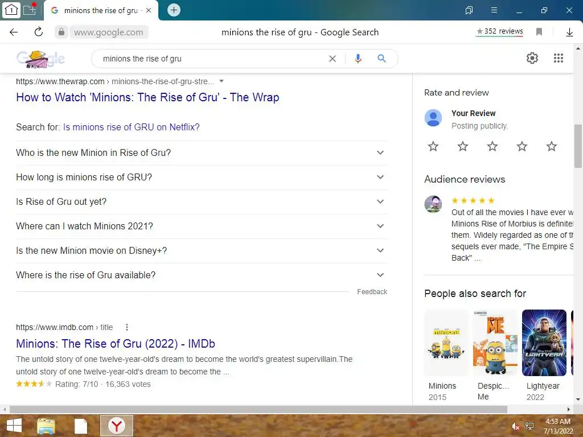Rate the movie three stars

click(492, 146)
